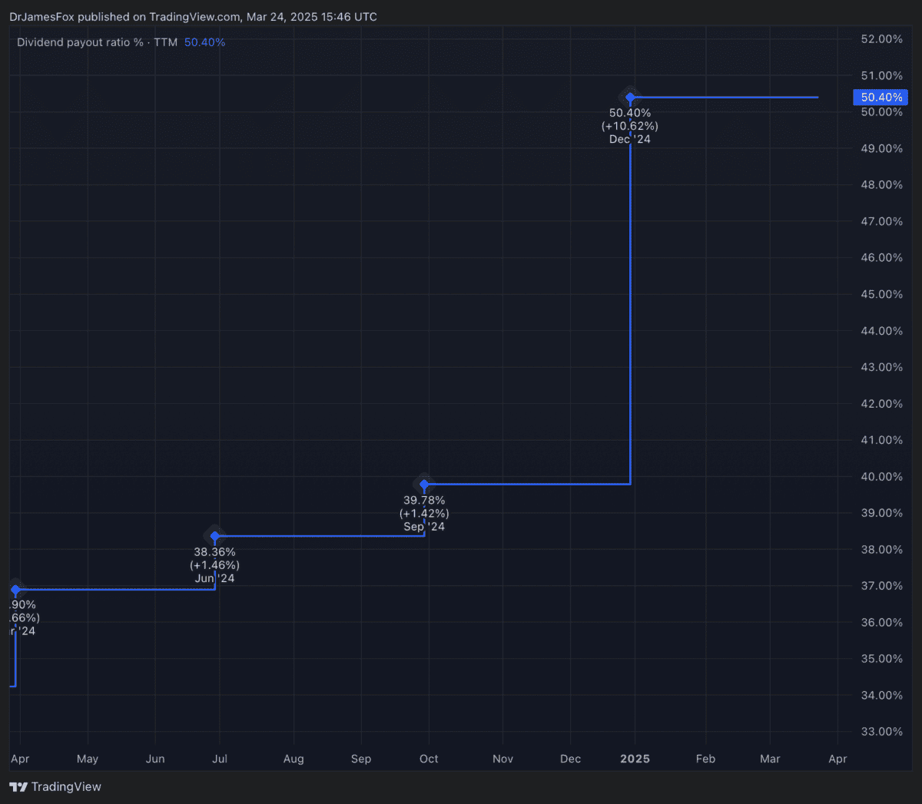This screenshot has width=922, height=804.
Task: Click the blue 50.40% price badge
Action: [881, 98]
